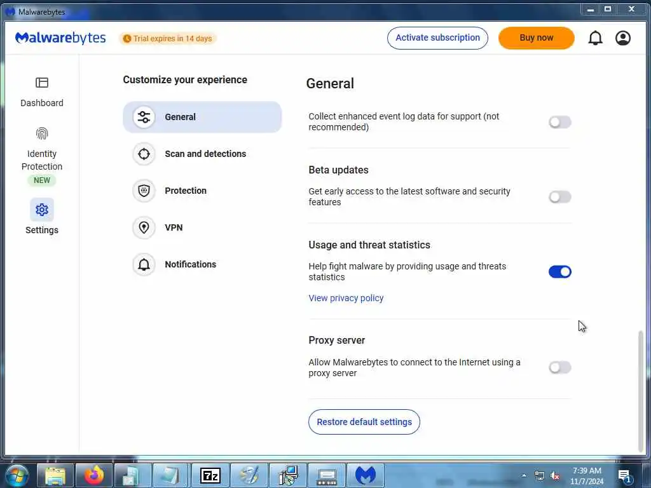651x488 pixels.
Task: Select Scan and detections tab
Action: tap(202, 154)
